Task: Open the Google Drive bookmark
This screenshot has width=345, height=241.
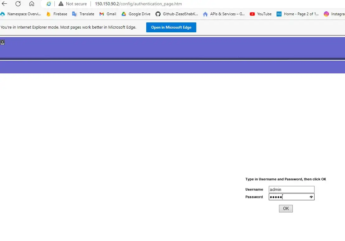Action: [x=136, y=14]
